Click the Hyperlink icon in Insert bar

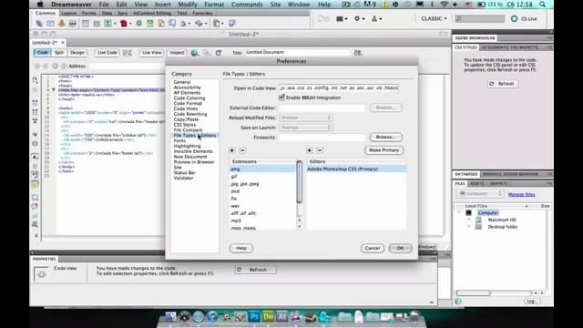pos(39,24)
